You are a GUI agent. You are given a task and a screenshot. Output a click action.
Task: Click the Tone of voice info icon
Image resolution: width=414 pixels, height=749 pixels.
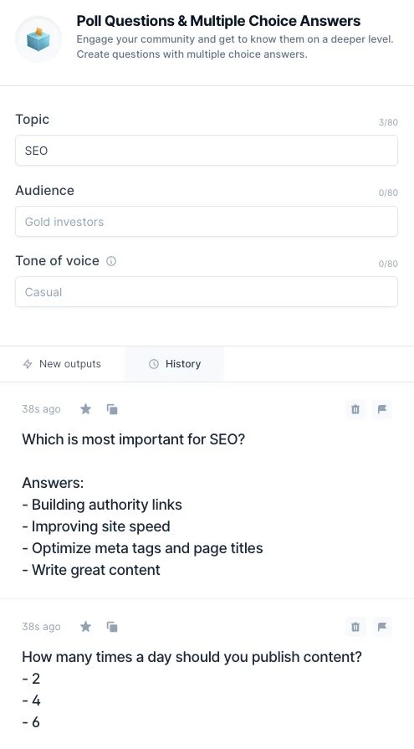(111, 261)
